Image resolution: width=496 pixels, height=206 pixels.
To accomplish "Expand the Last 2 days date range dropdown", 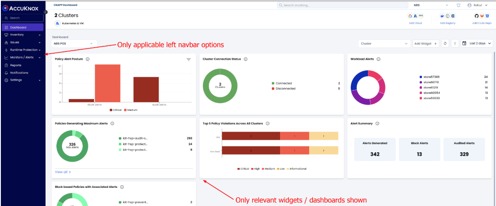I will tap(477, 43).
